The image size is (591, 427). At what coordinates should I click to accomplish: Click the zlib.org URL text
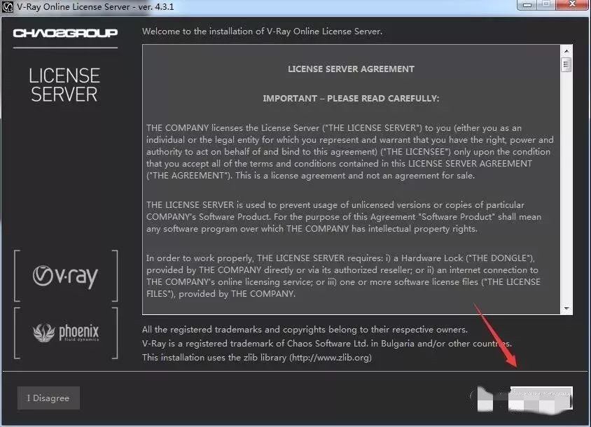[x=331, y=357]
